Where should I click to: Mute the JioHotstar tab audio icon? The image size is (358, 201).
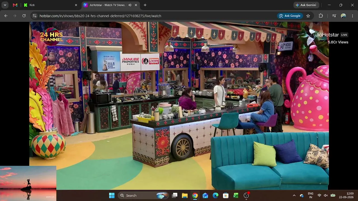(x=130, y=5)
